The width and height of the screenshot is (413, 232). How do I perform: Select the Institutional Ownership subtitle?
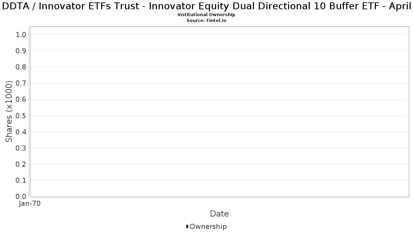point(206,15)
